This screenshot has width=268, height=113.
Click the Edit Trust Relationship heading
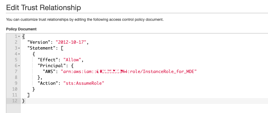click(43, 8)
